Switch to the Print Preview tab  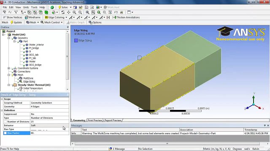(x=94, y=120)
